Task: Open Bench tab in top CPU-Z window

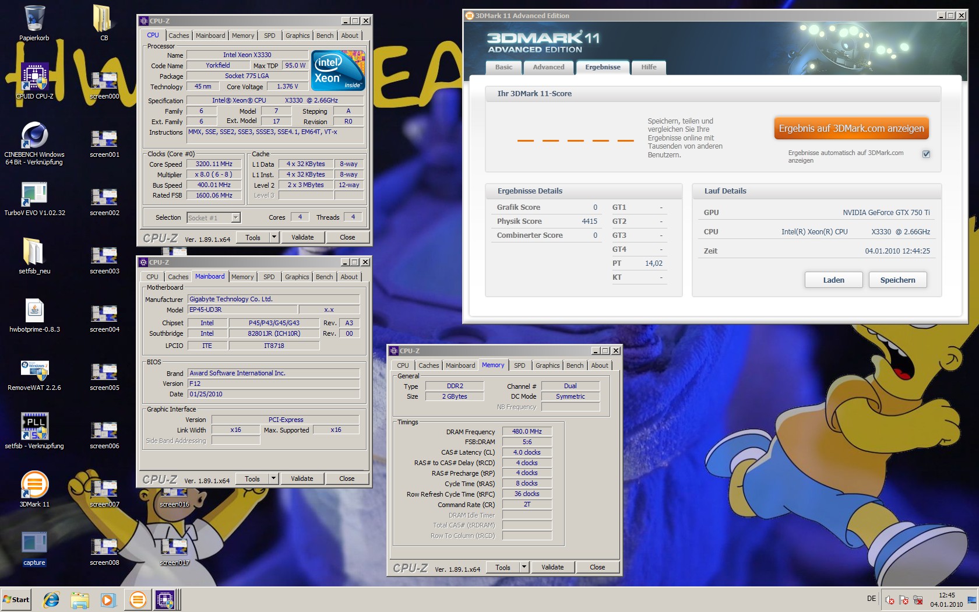Action: point(325,36)
